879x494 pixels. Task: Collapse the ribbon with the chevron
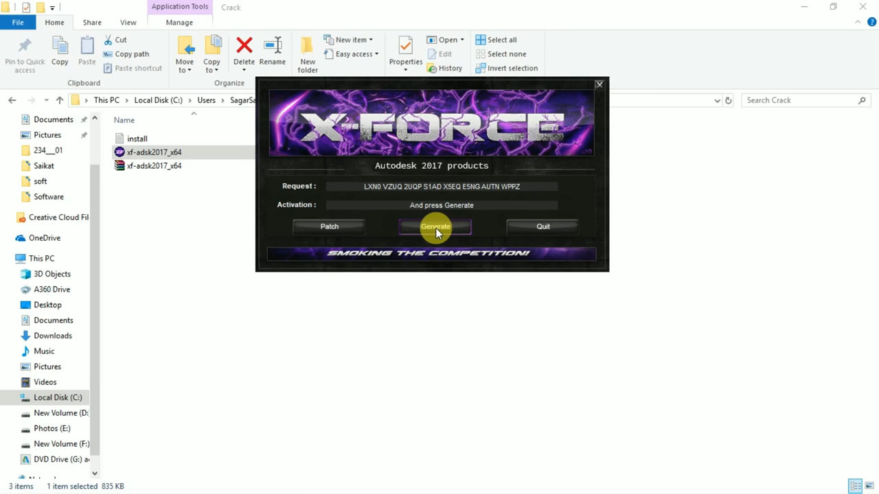(858, 22)
